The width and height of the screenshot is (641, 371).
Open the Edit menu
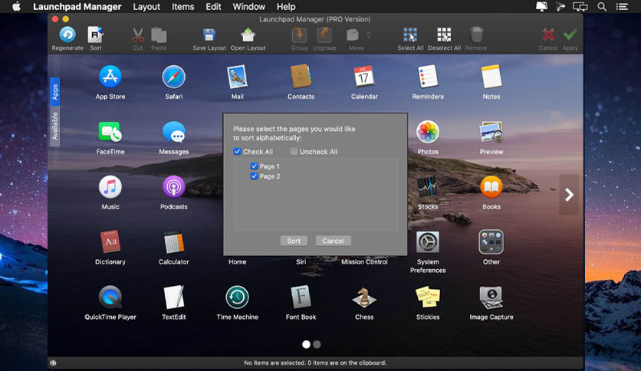click(213, 7)
